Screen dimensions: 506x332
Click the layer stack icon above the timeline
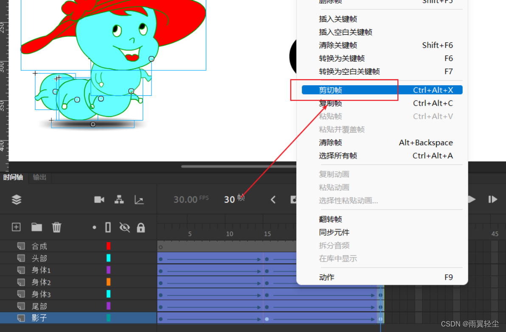point(16,199)
